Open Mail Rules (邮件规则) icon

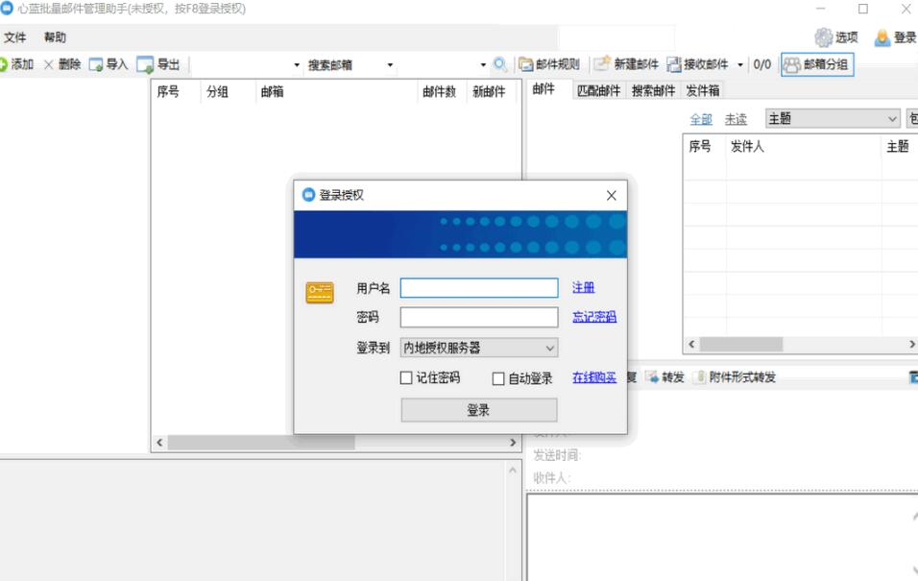(526, 64)
